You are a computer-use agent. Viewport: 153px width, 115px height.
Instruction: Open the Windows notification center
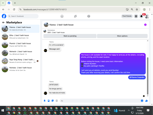(x=148, y=110)
